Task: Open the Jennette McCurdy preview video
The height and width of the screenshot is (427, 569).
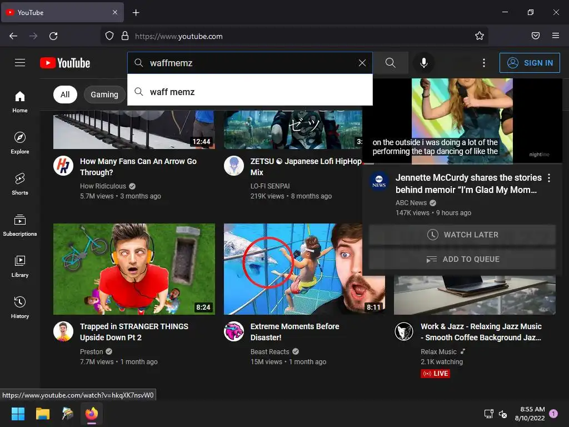Action: (462, 121)
